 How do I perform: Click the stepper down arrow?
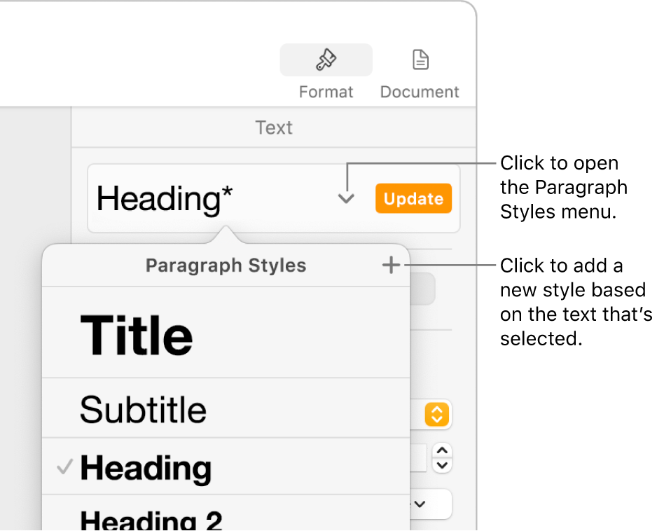[x=442, y=464]
